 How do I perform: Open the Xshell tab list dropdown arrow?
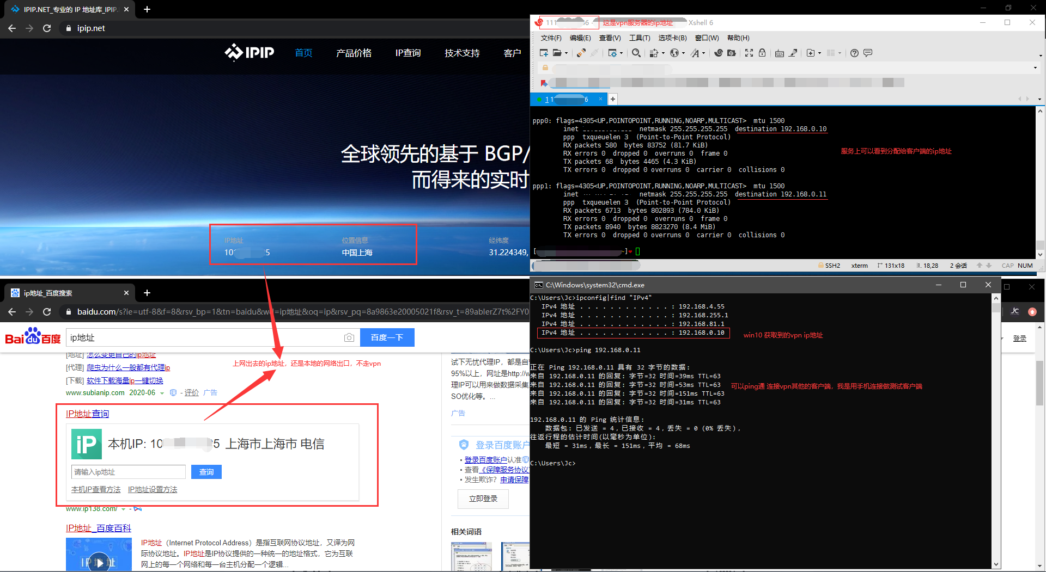click(1039, 99)
